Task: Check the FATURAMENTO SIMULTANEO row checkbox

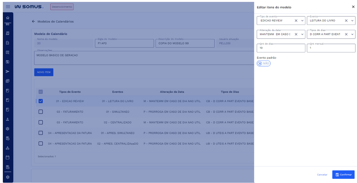Action: coord(40,112)
